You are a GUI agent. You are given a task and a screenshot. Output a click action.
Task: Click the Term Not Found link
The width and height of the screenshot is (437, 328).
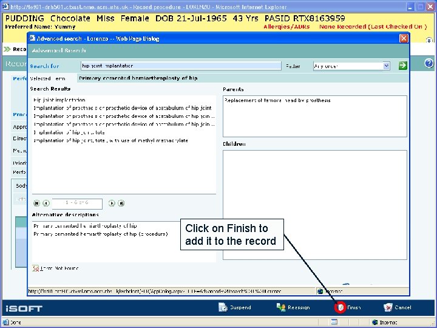coord(59,268)
